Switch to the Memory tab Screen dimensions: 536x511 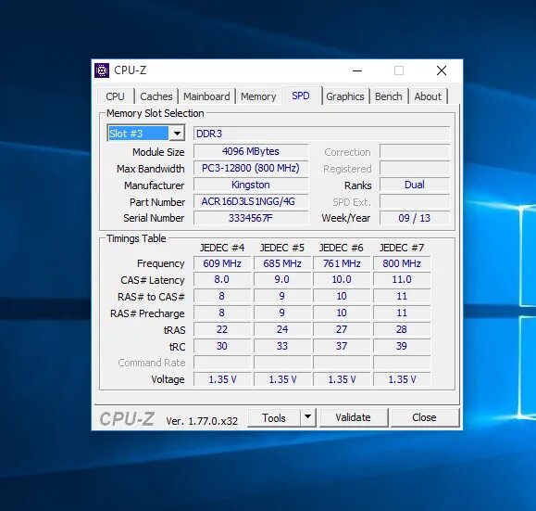tap(258, 96)
